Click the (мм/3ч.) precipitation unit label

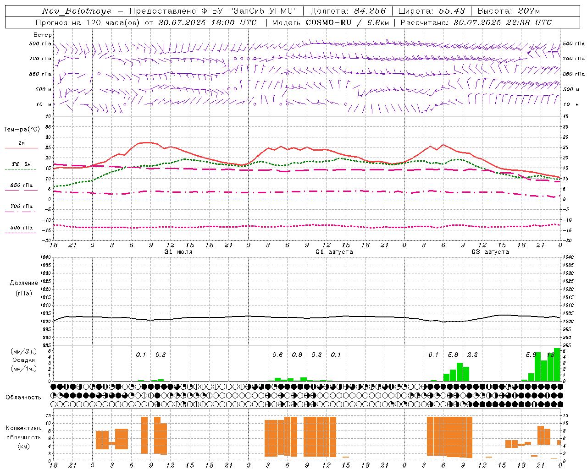click(x=24, y=352)
